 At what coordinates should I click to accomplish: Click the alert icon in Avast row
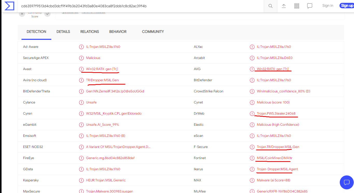pos(81,69)
